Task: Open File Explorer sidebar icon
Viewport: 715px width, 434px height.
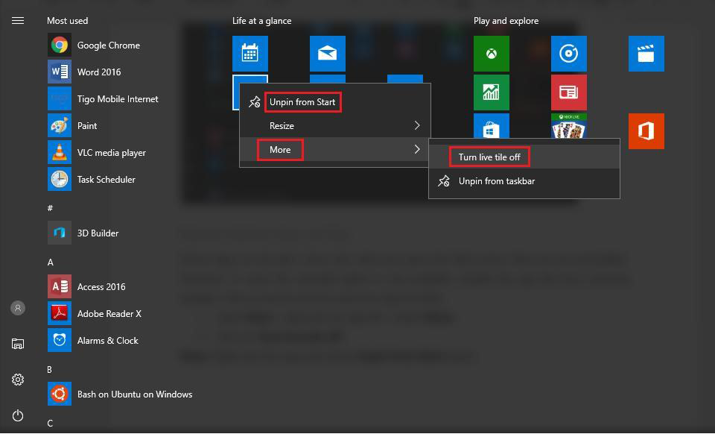Action: pos(18,344)
